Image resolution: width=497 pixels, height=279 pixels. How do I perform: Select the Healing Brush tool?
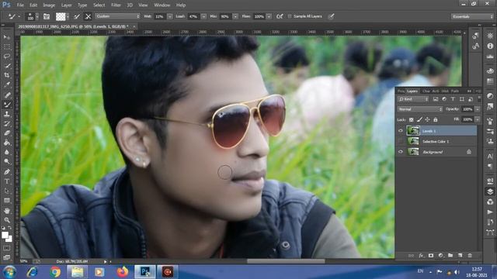click(7, 95)
